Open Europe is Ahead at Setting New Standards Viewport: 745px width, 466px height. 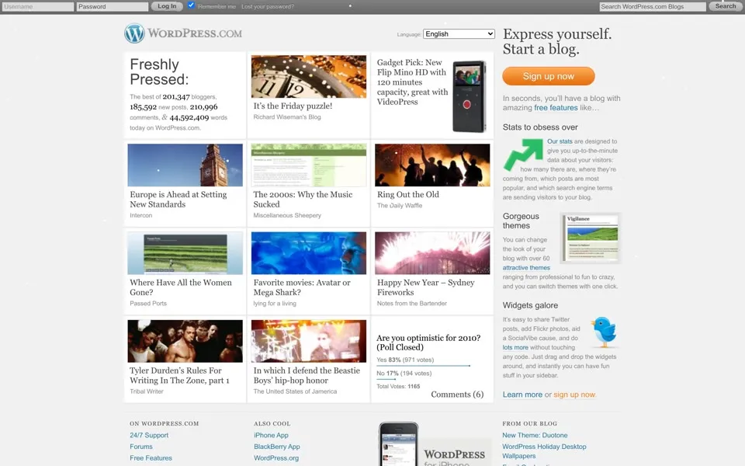pyautogui.click(x=178, y=200)
